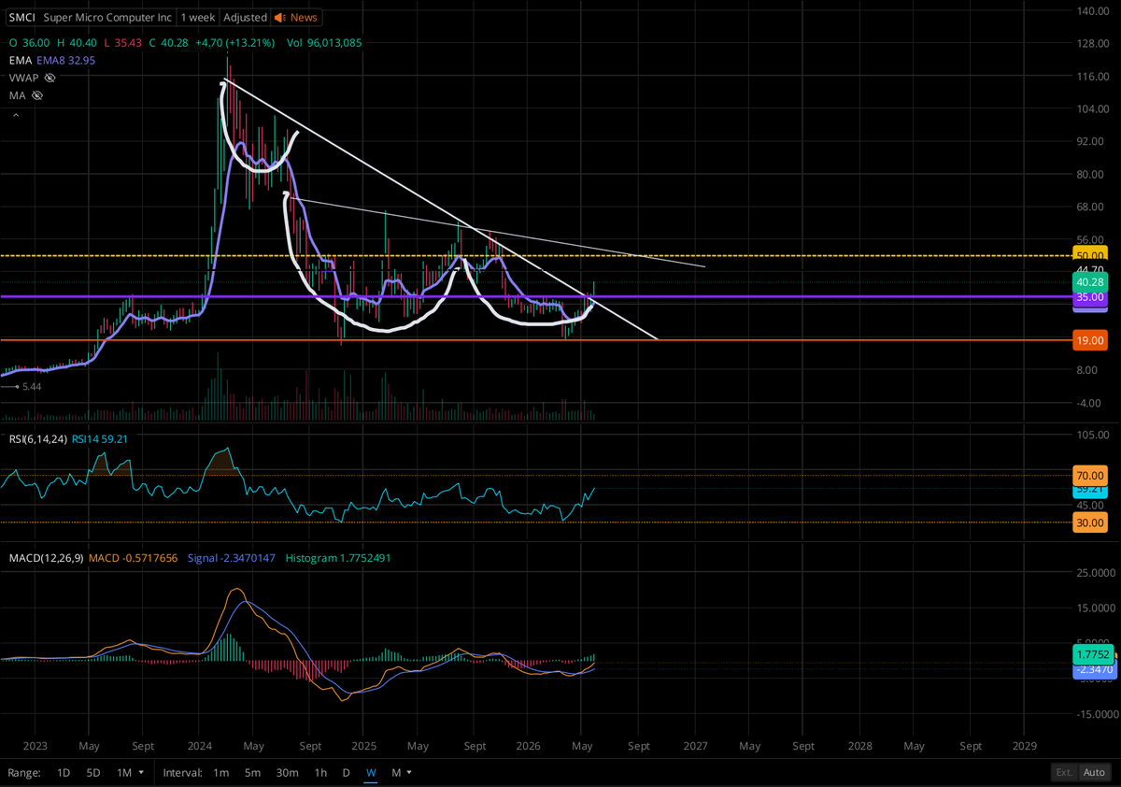The height and width of the screenshot is (787, 1121).
Task: Click the purple 35.00 price line label
Action: [1091, 297]
